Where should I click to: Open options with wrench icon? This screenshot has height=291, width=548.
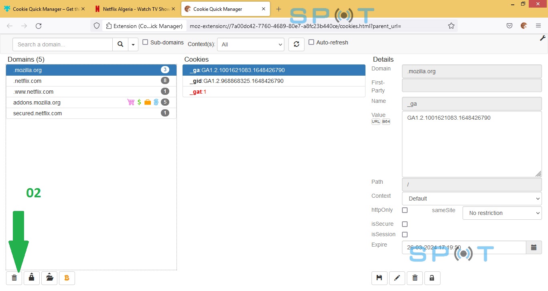[543, 38]
